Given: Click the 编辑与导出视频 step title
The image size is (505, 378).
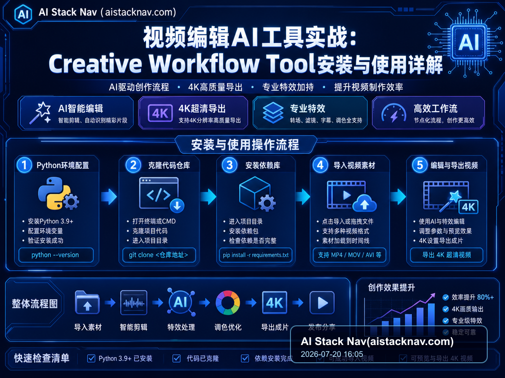Looking at the screenshot, I should tap(454, 165).
